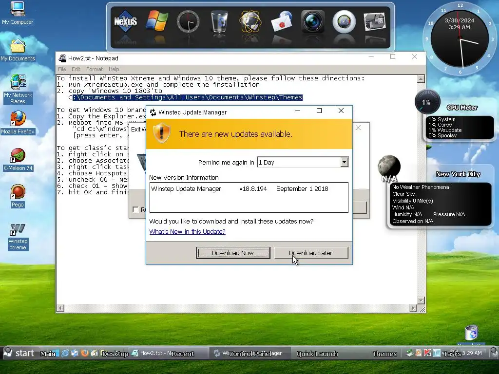Click the white gauge meter icon in dock
The image size is (499, 374).
pyautogui.click(x=344, y=21)
